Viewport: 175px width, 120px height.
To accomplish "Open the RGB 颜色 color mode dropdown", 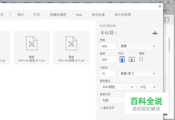I will pos(118,87).
